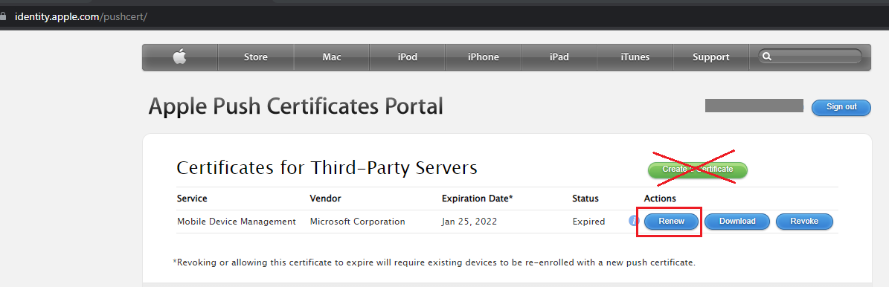Open the iPad nav item
Image resolution: width=889 pixels, height=287 pixels.
[559, 57]
